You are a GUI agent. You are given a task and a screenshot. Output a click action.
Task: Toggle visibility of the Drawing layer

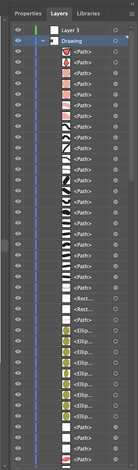(x=18, y=41)
